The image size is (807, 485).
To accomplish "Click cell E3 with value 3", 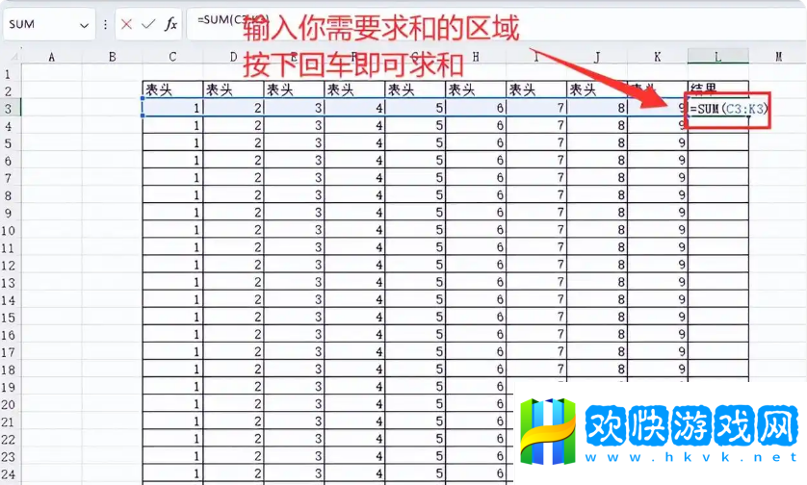I will point(294,108).
